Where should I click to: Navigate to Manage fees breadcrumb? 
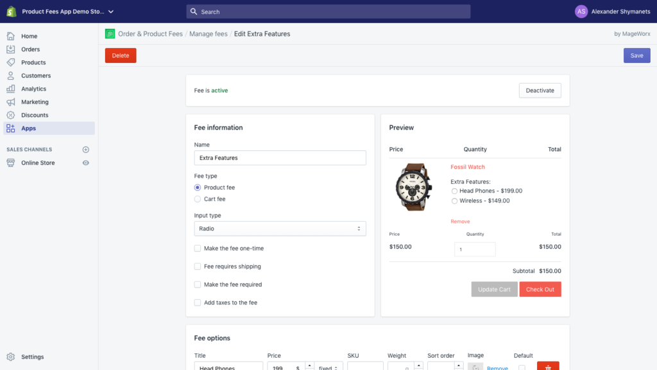click(x=209, y=33)
